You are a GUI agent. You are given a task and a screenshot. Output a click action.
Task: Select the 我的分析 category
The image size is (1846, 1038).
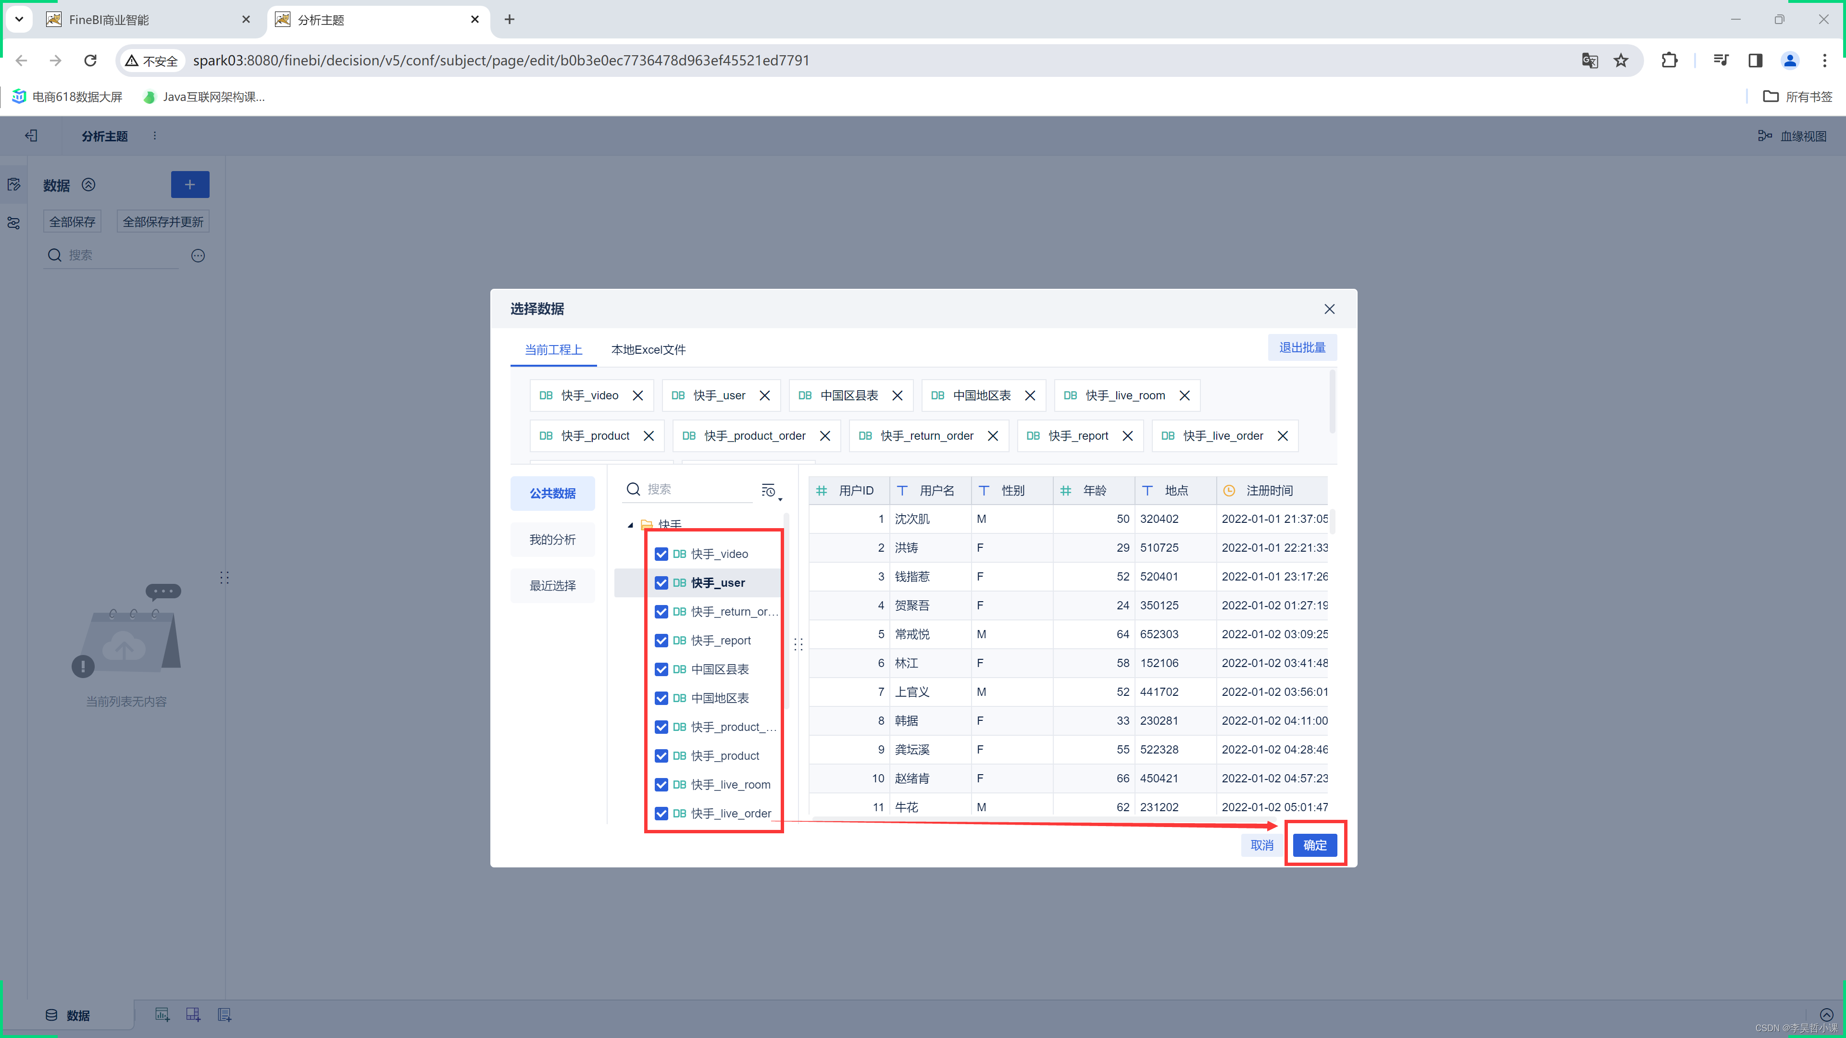click(x=552, y=539)
